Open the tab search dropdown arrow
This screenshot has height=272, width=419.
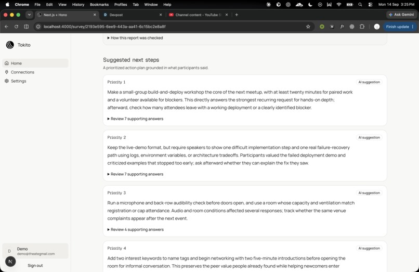point(29,15)
